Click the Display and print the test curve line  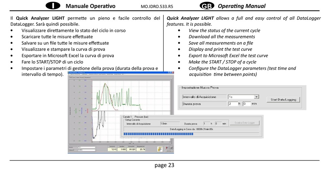220,49
